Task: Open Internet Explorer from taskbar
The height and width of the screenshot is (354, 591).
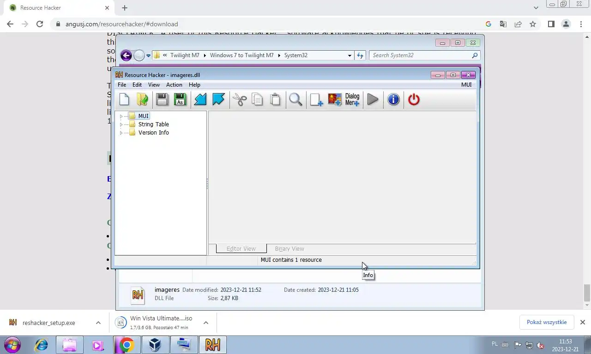Action: [41, 345]
